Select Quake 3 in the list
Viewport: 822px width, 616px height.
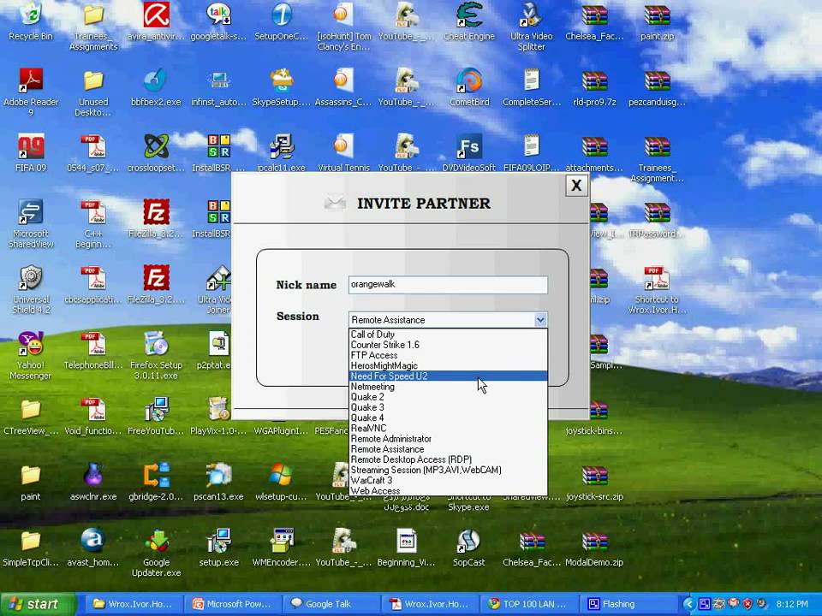448,407
